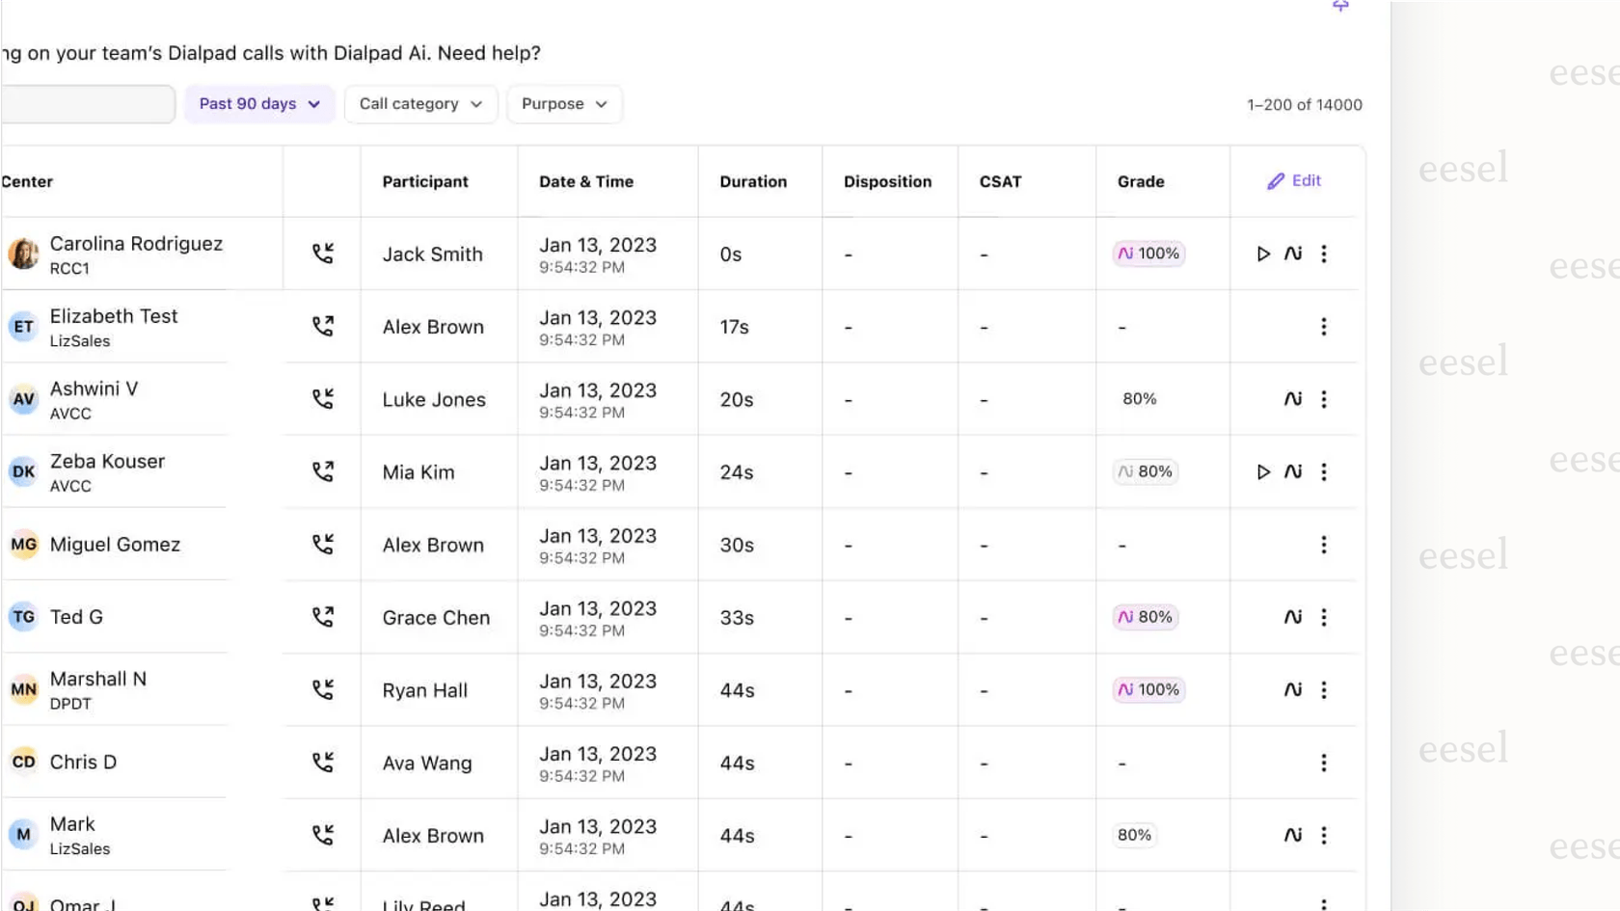
Task: Open the three-dot menu on Elizabeth Test's row
Action: pos(1324,327)
